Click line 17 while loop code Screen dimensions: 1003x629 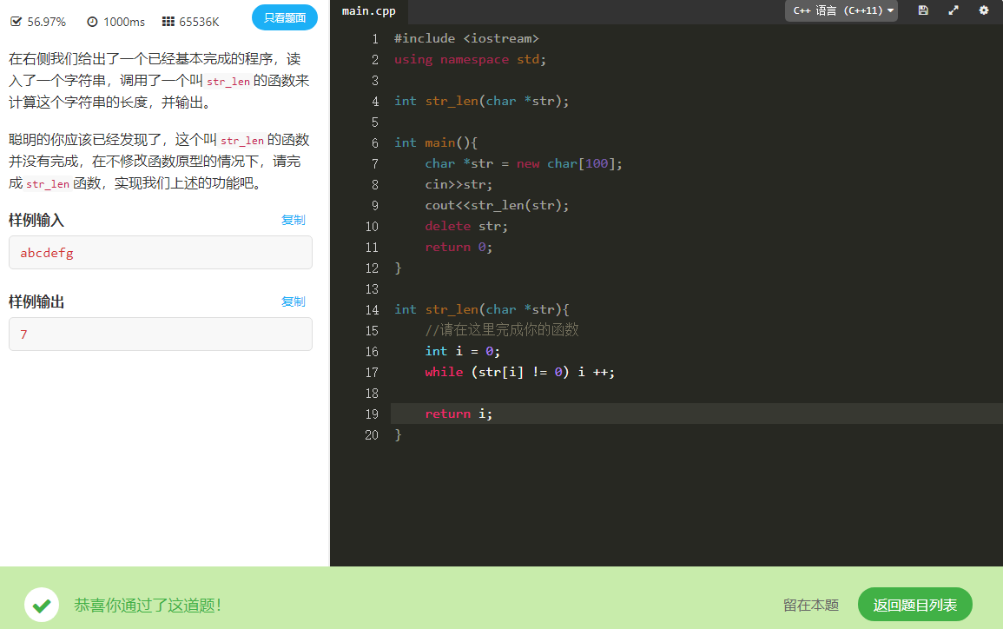pyautogui.click(x=519, y=373)
